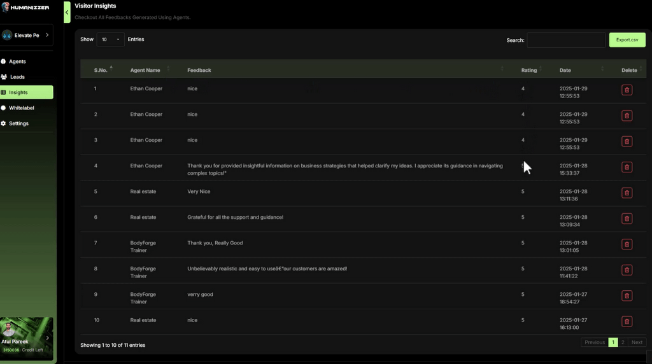Viewport: 652px width, 364px height.
Task: Delete row 10 Real estate feedback
Action: (627, 321)
